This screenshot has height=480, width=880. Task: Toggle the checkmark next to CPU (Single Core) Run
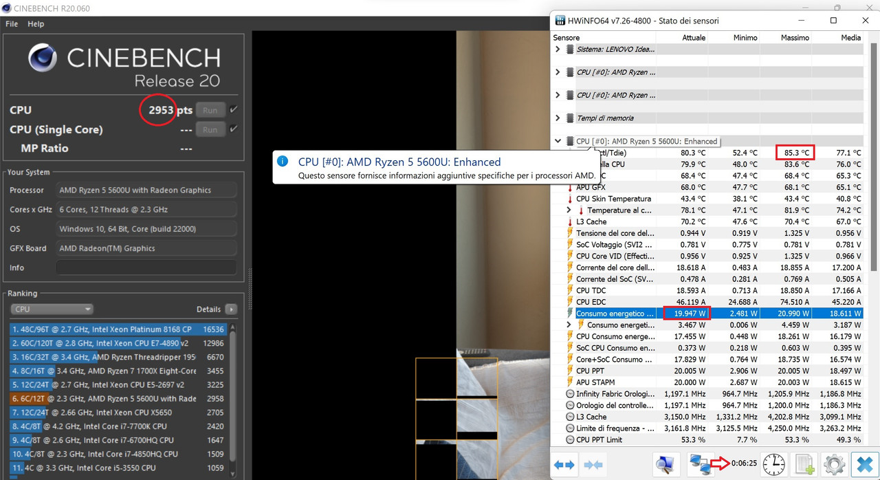point(234,129)
